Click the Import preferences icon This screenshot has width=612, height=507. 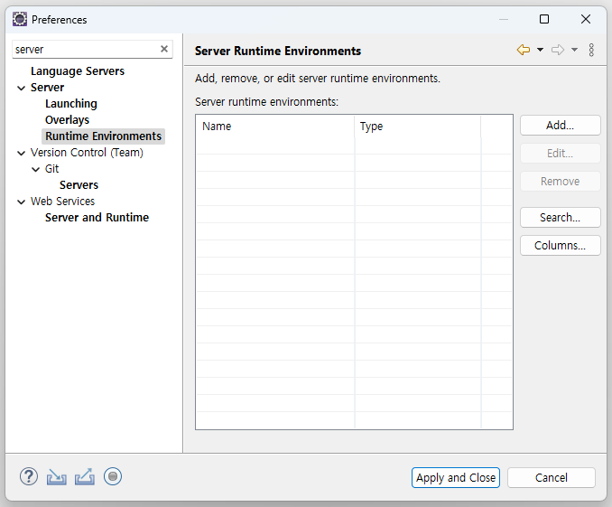point(57,476)
